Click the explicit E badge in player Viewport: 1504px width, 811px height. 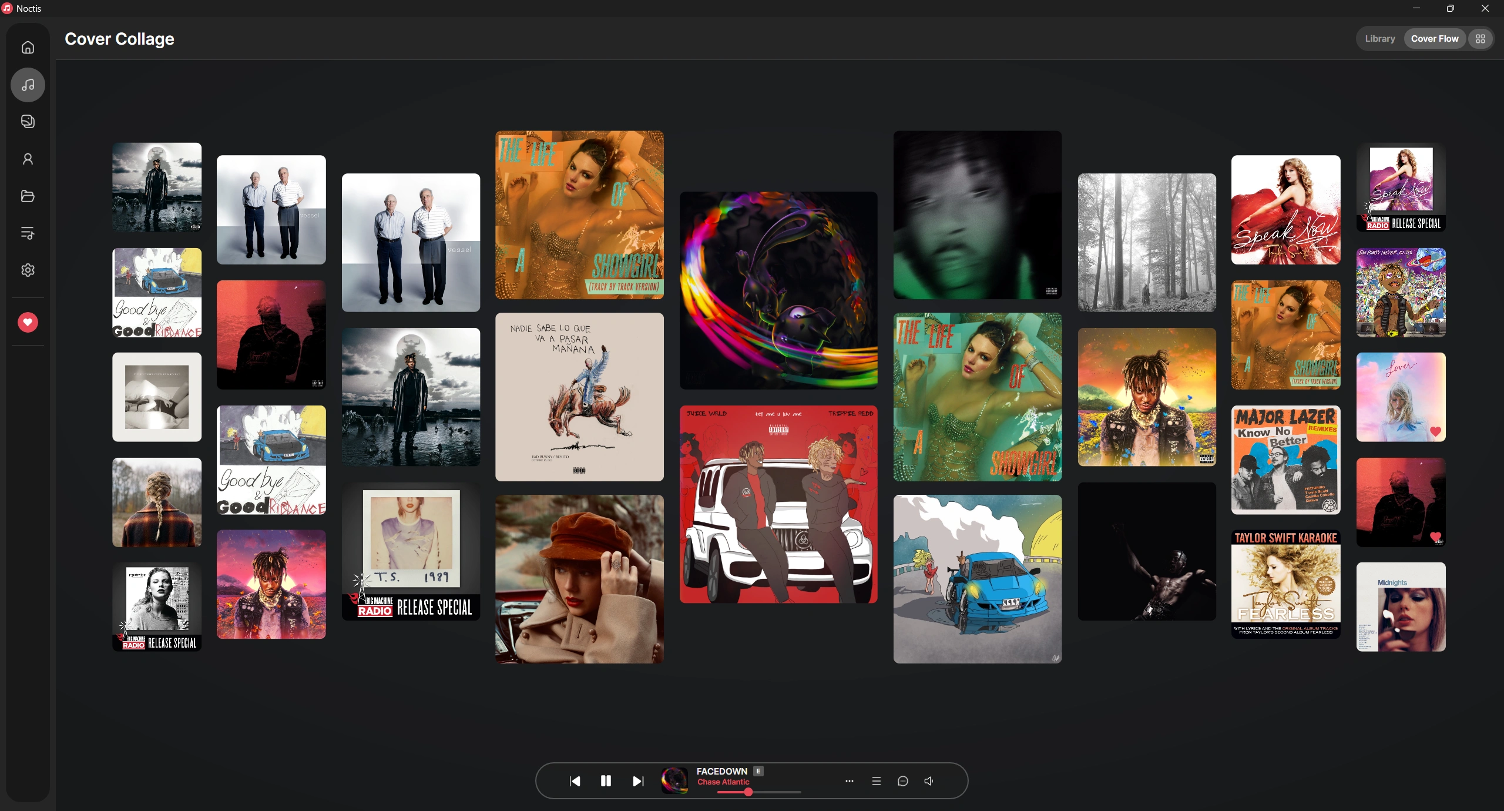(x=758, y=771)
